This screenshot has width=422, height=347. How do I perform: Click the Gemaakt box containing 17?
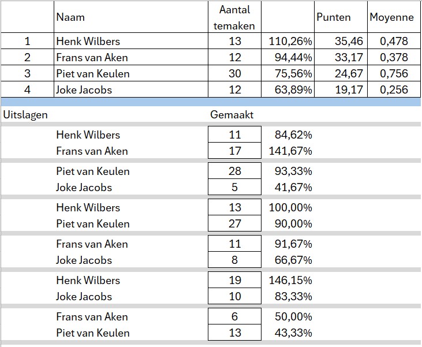tap(234, 151)
